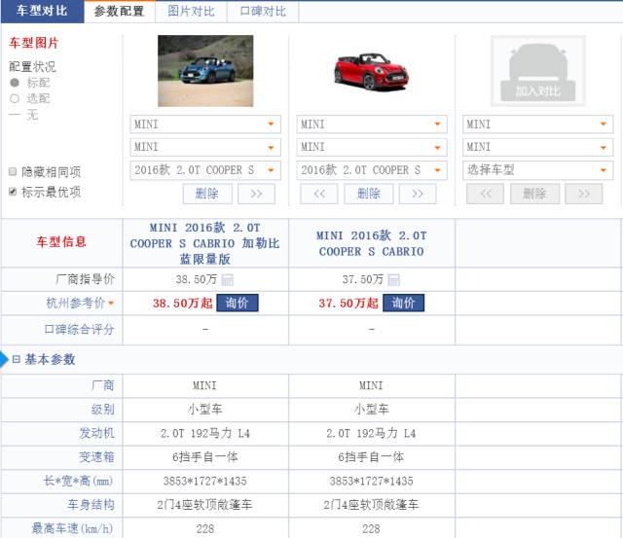Image resolution: width=623 pixels, height=538 pixels.
Task: Open MINI 2016款 2.0T COOPER S CABRIO link
Action: pyautogui.click(x=372, y=243)
